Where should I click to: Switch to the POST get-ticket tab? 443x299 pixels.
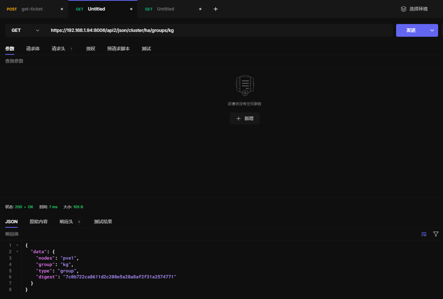coord(32,9)
